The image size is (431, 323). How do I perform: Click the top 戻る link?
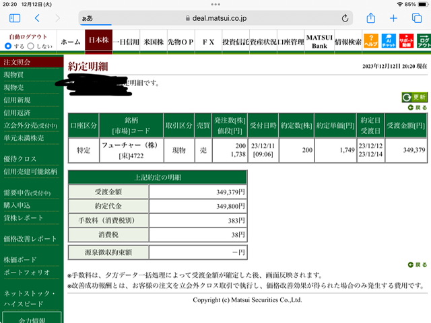point(418,108)
